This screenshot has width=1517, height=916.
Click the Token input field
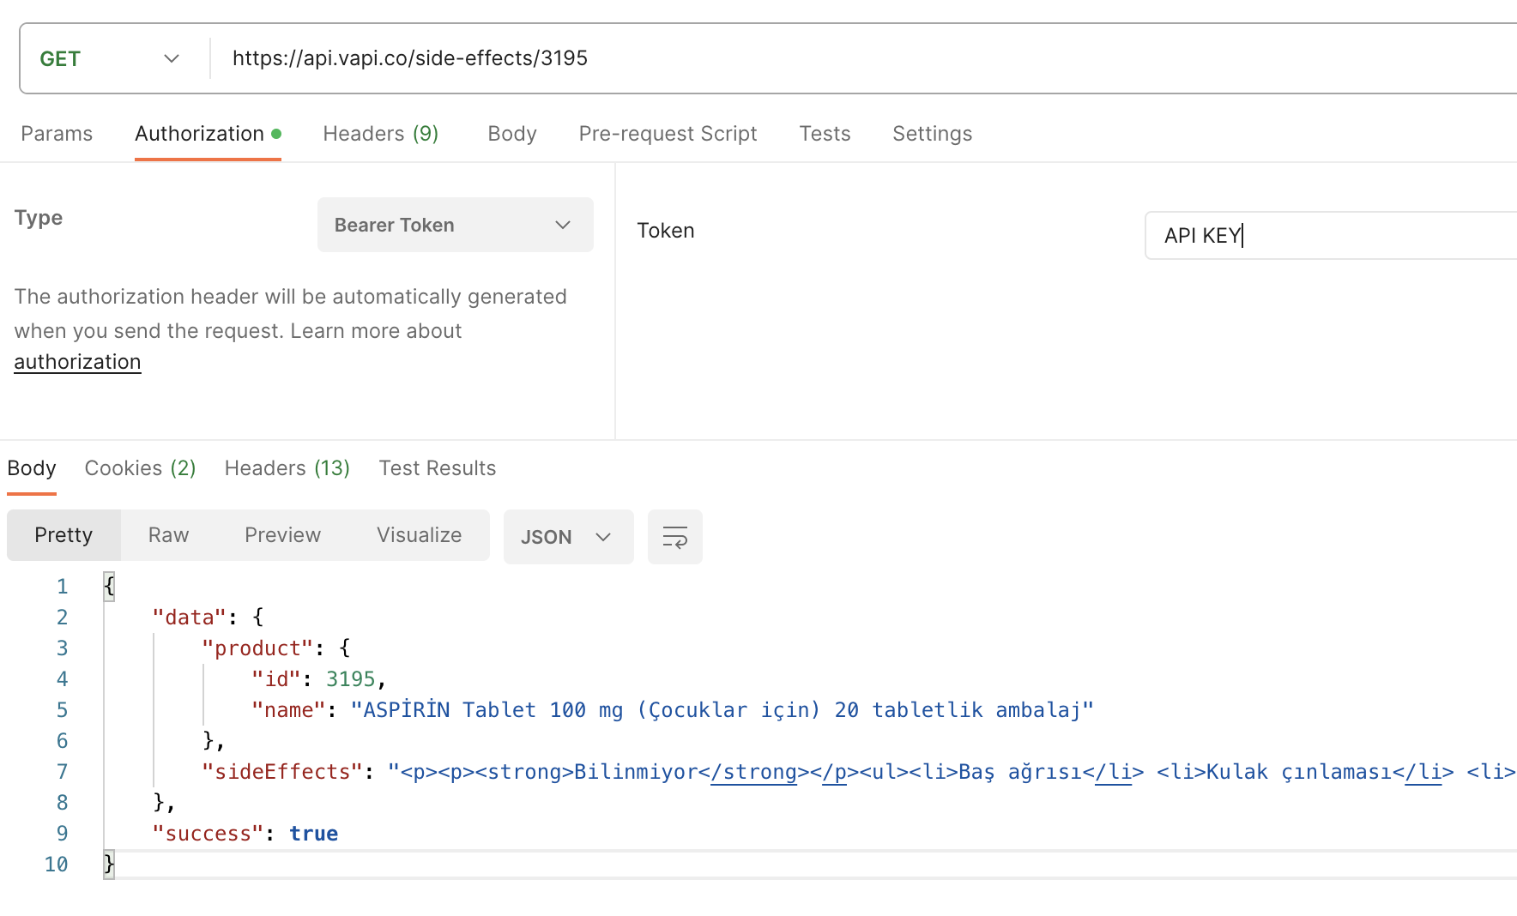[x=1331, y=235]
